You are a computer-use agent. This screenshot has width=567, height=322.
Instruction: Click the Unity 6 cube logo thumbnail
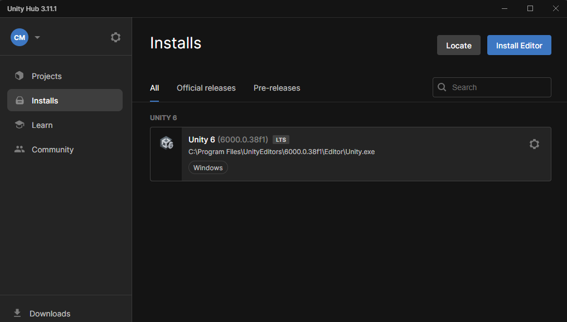pos(166,143)
